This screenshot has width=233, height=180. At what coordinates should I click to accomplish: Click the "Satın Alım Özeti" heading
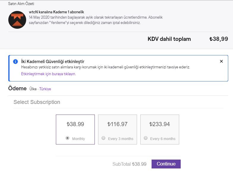tap(21, 4)
